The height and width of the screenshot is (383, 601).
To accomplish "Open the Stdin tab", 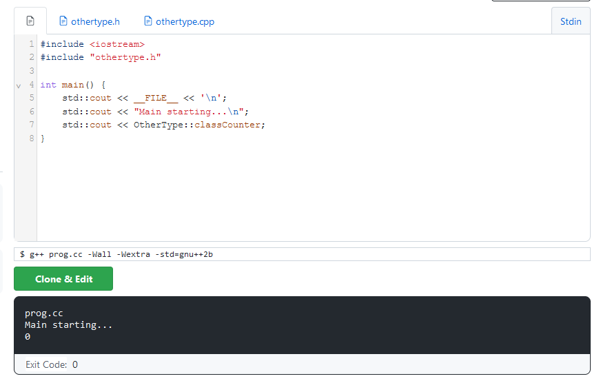I will 571,21.
